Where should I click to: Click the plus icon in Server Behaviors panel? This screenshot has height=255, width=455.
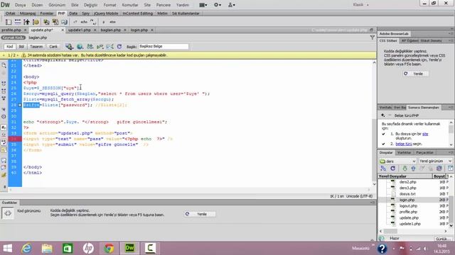pyautogui.click(x=383, y=115)
